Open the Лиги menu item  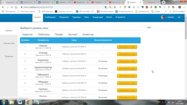(86, 17)
